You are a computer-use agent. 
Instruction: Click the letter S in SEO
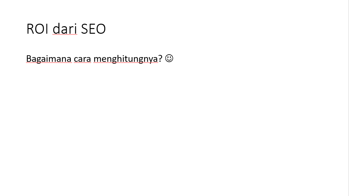coord(85,29)
